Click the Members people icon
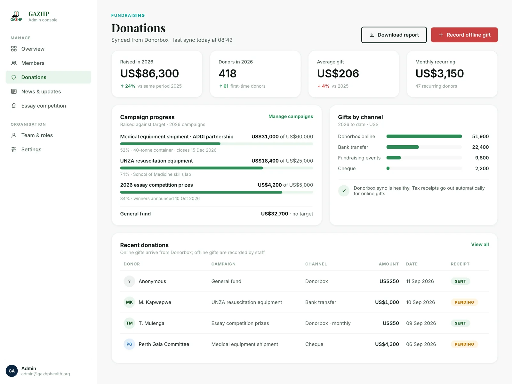The height and width of the screenshot is (384, 512). (x=14, y=63)
